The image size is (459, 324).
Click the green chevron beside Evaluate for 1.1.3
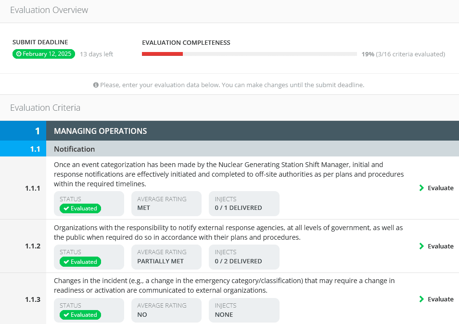point(421,299)
